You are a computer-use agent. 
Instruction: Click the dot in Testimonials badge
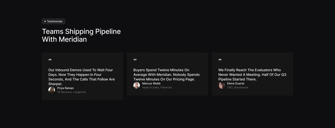coord(45,21)
